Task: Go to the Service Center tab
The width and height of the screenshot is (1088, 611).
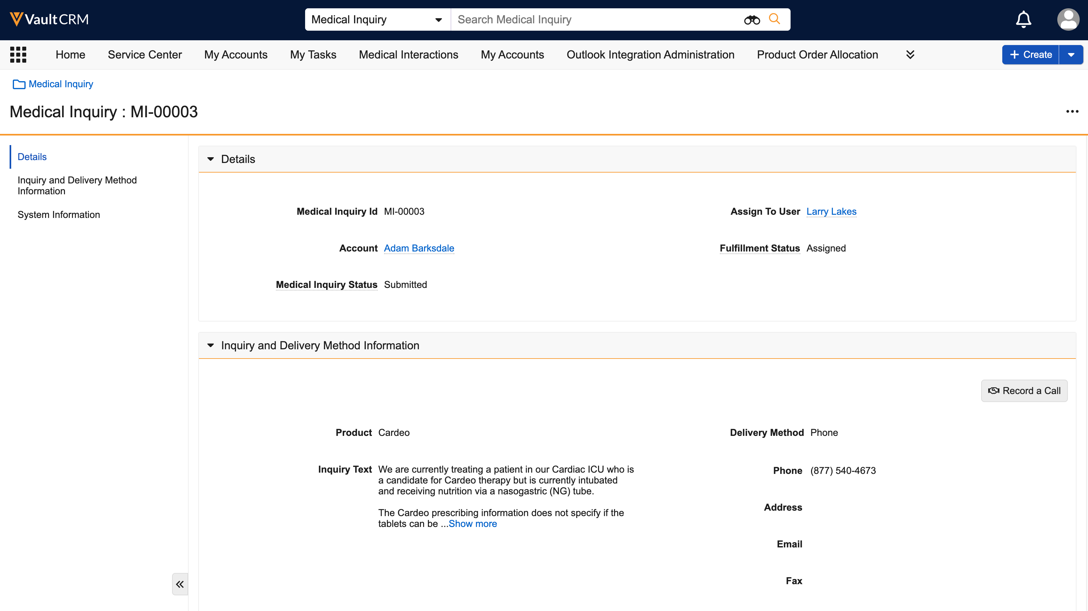Action: point(145,54)
